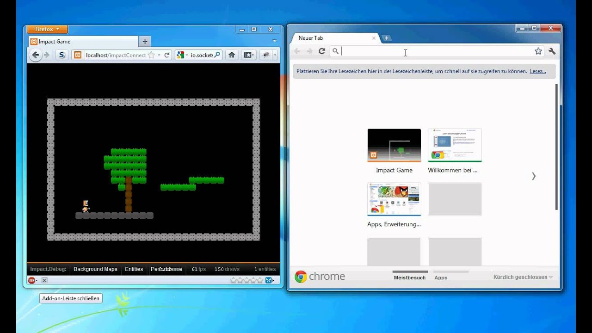This screenshot has height=333, width=592.
Task: Click the 61 fps readout
Action: tap(199, 269)
